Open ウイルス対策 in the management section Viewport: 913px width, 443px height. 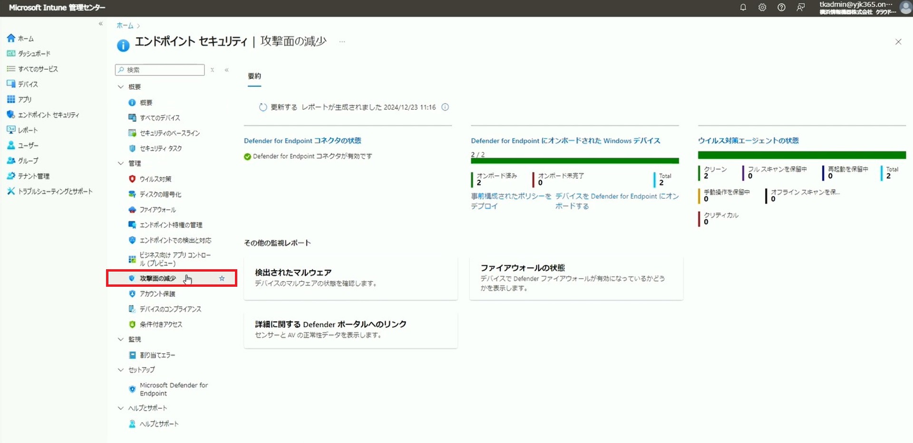click(x=150, y=179)
